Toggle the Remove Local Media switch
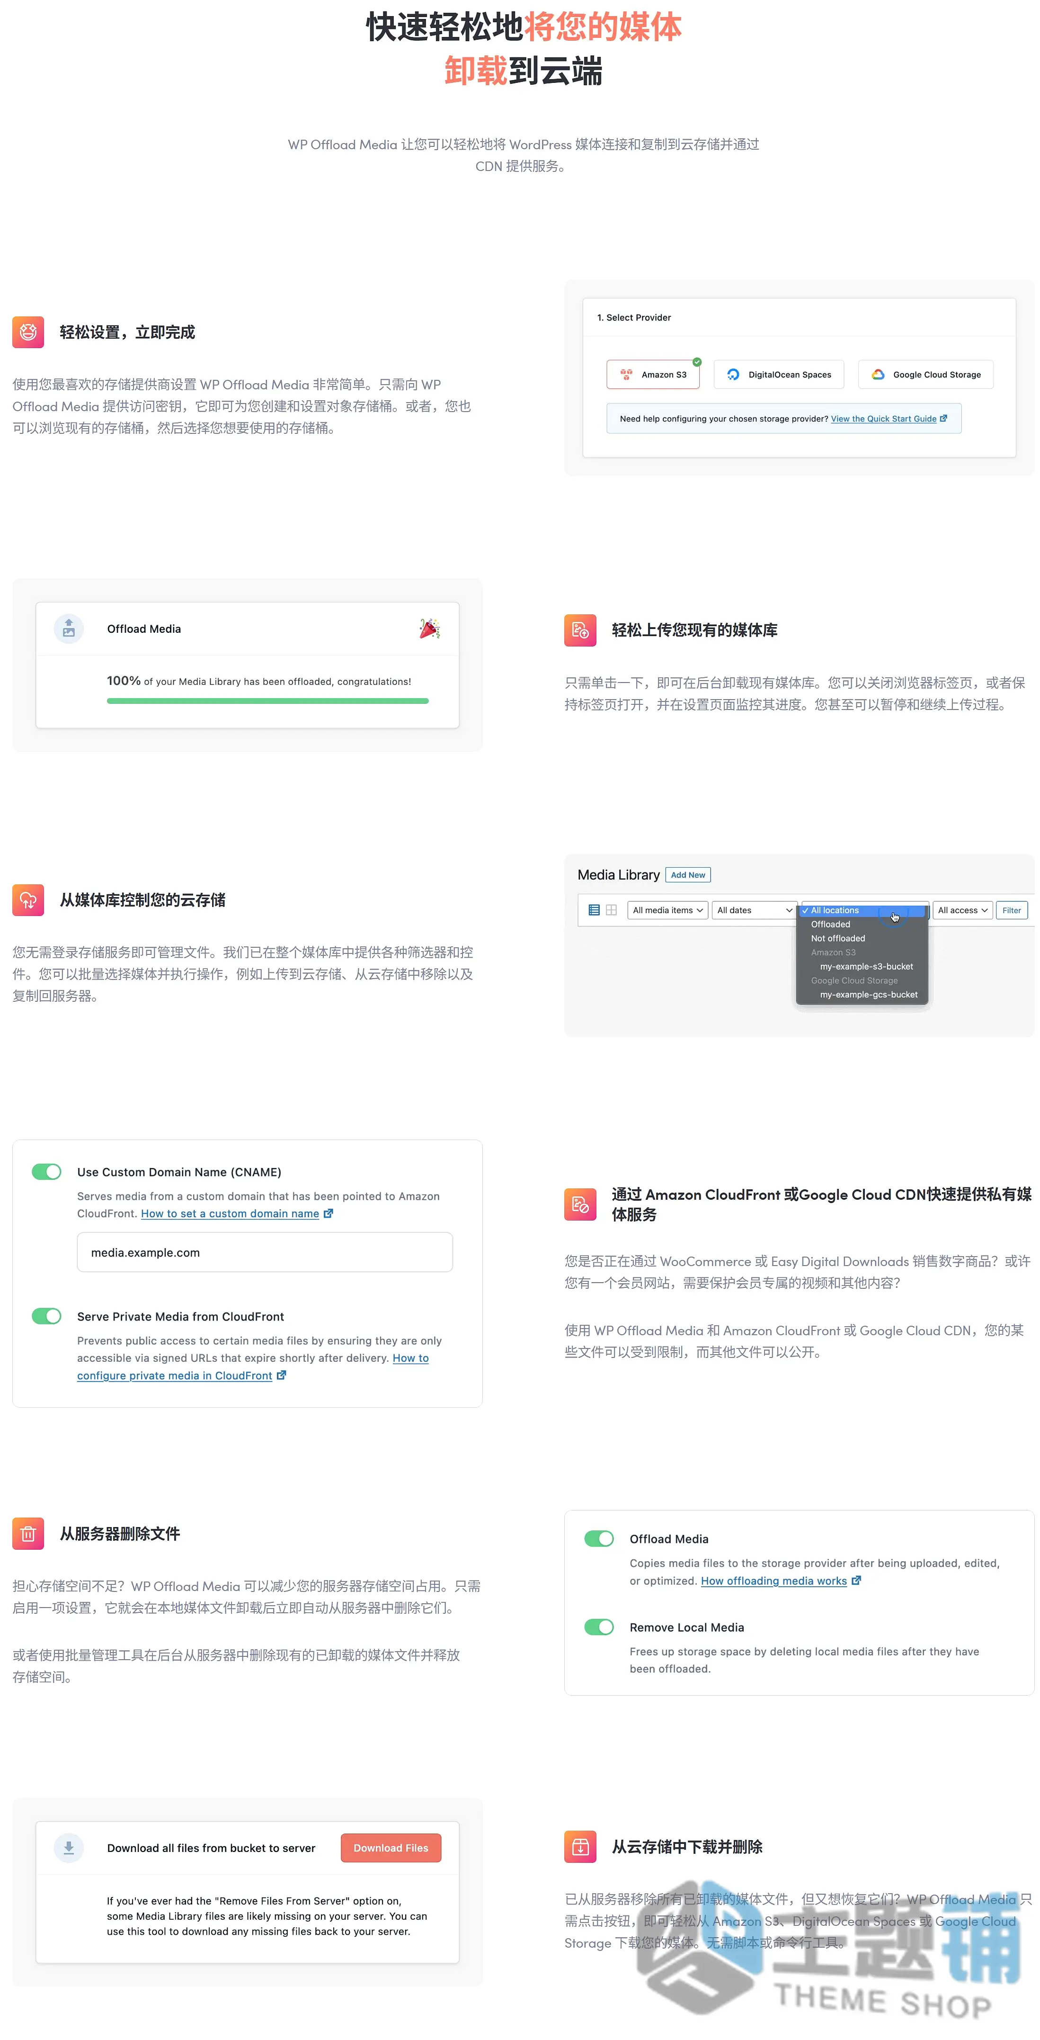Screen dimensions: 1040x2040 tap(599, 1627)
